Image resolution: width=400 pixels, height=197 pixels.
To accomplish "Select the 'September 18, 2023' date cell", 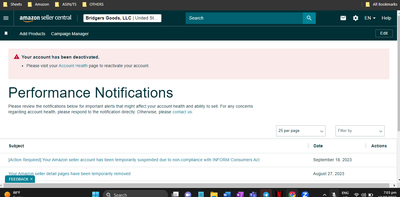I will (332, 160).
